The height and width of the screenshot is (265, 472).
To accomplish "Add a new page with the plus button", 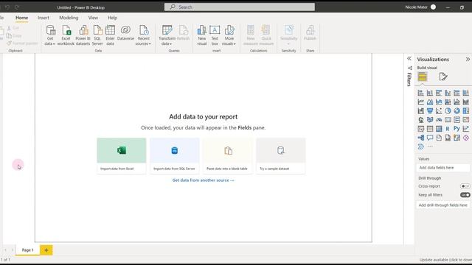I will tap(46, 250).
